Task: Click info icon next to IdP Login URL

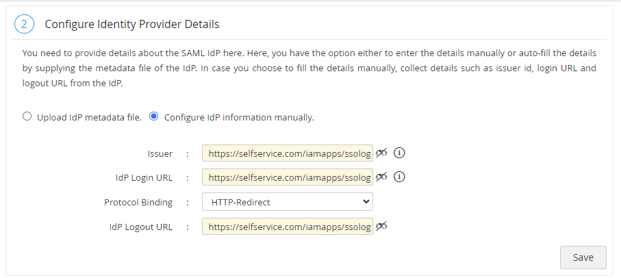Action: click(400, 177)
